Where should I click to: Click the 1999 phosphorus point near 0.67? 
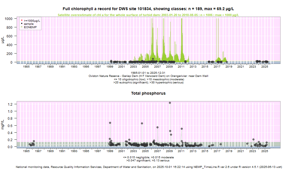(110, 123)
